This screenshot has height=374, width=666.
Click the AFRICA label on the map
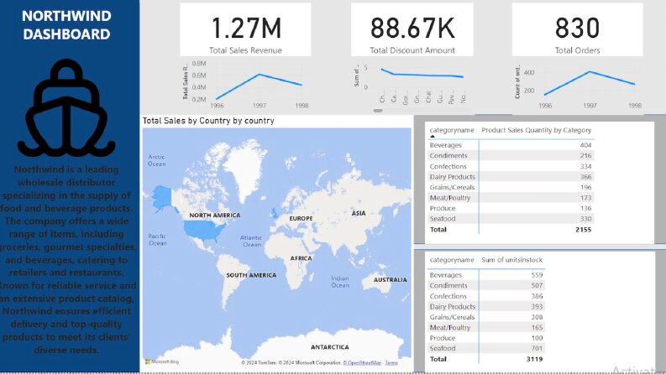[301, 258]
